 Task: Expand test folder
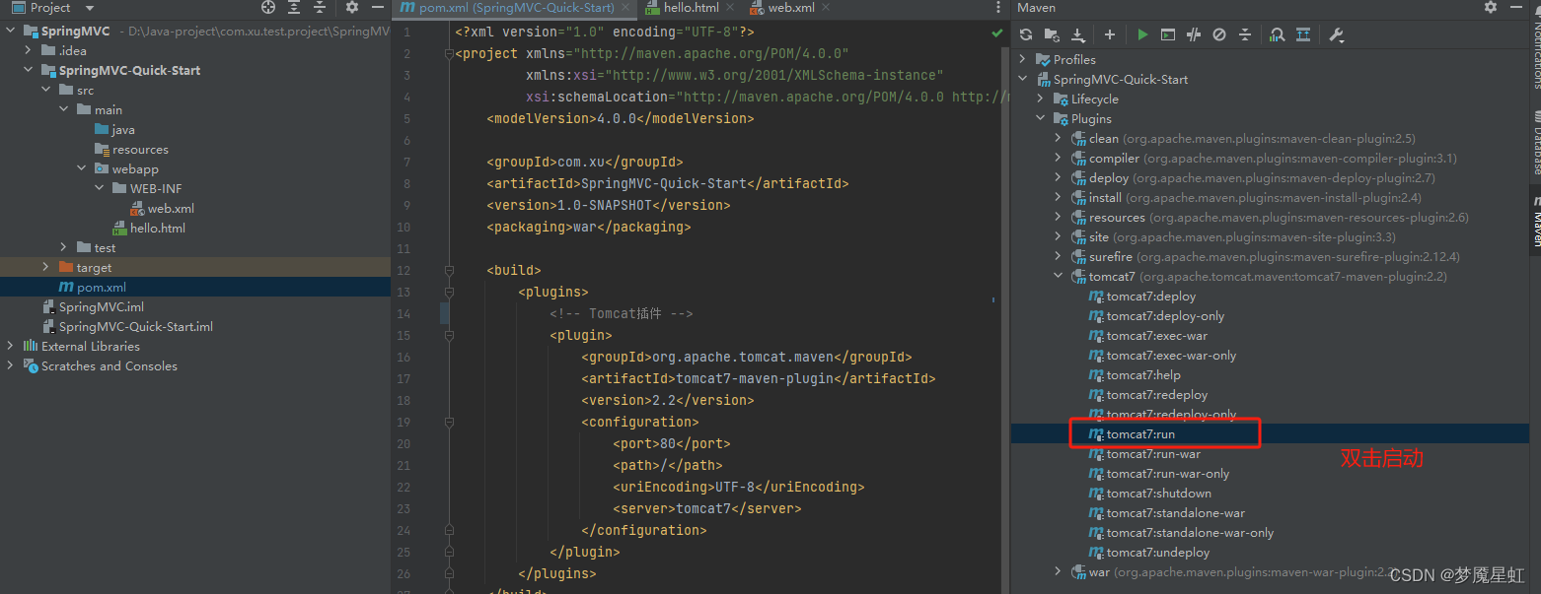pos(64,247)
